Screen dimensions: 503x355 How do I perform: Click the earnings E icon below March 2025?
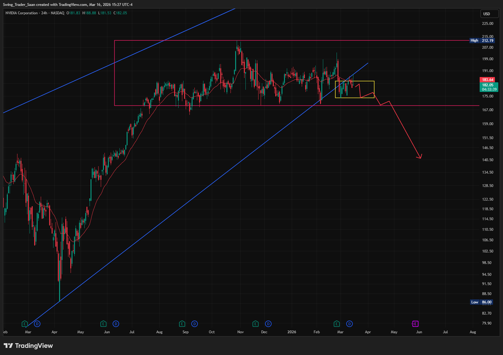point(25,324)
